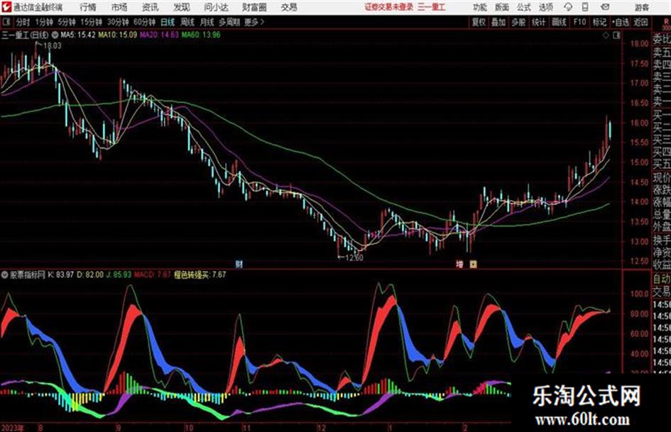This screenshot has width=671, height=432.
Task: Open the 多周期 multi-period view
Action: click(229, 22)
